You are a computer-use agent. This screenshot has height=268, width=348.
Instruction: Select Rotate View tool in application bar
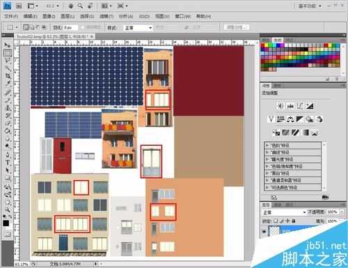[90, 6]
